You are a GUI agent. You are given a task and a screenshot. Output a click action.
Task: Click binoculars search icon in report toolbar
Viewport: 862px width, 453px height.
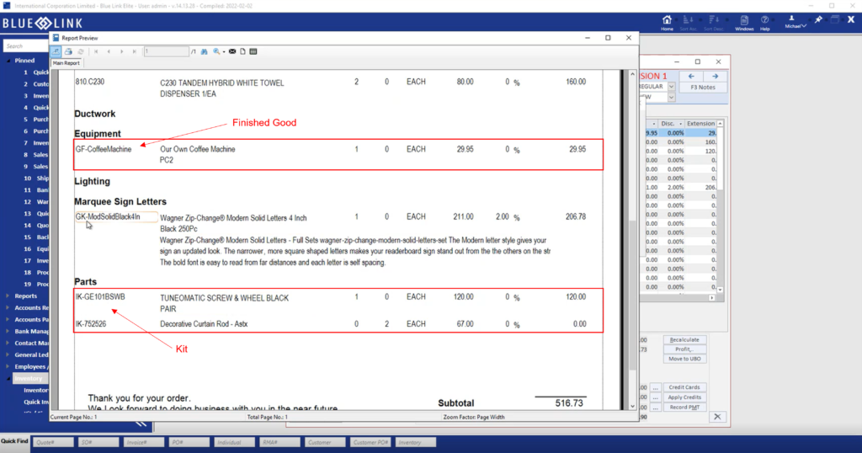tap(204, 51)
